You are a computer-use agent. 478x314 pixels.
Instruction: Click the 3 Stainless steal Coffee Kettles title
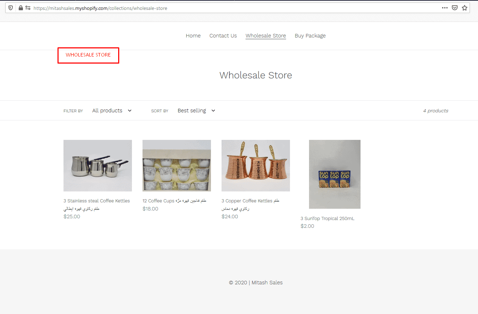coord(97,205)
